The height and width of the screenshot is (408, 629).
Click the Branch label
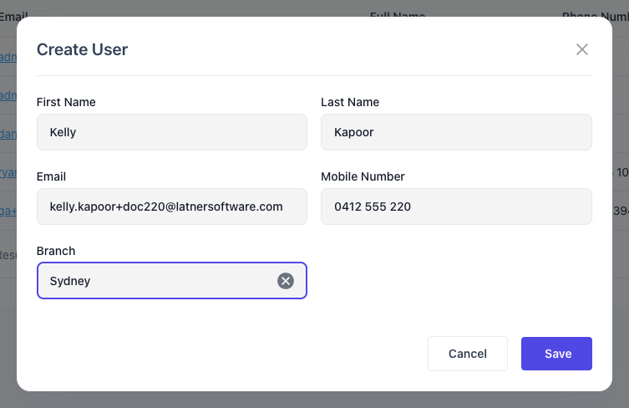click(x=56, y=251)
